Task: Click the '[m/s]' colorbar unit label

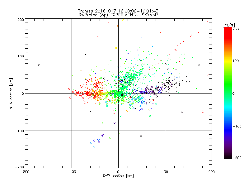Action: [229, 25]
